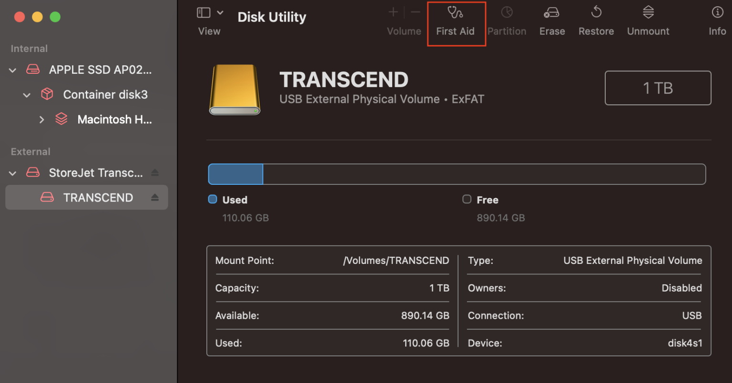
Task: Open the View options dropdown arrow
Action: pos(220,13)
